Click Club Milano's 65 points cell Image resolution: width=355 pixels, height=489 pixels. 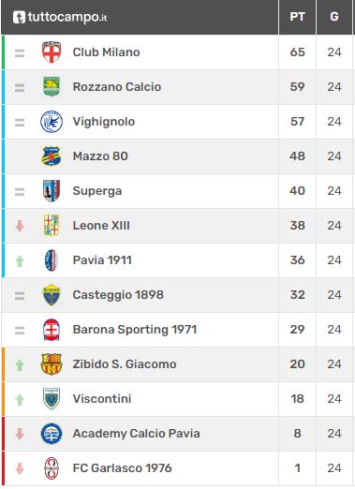[x=297, y=52]
